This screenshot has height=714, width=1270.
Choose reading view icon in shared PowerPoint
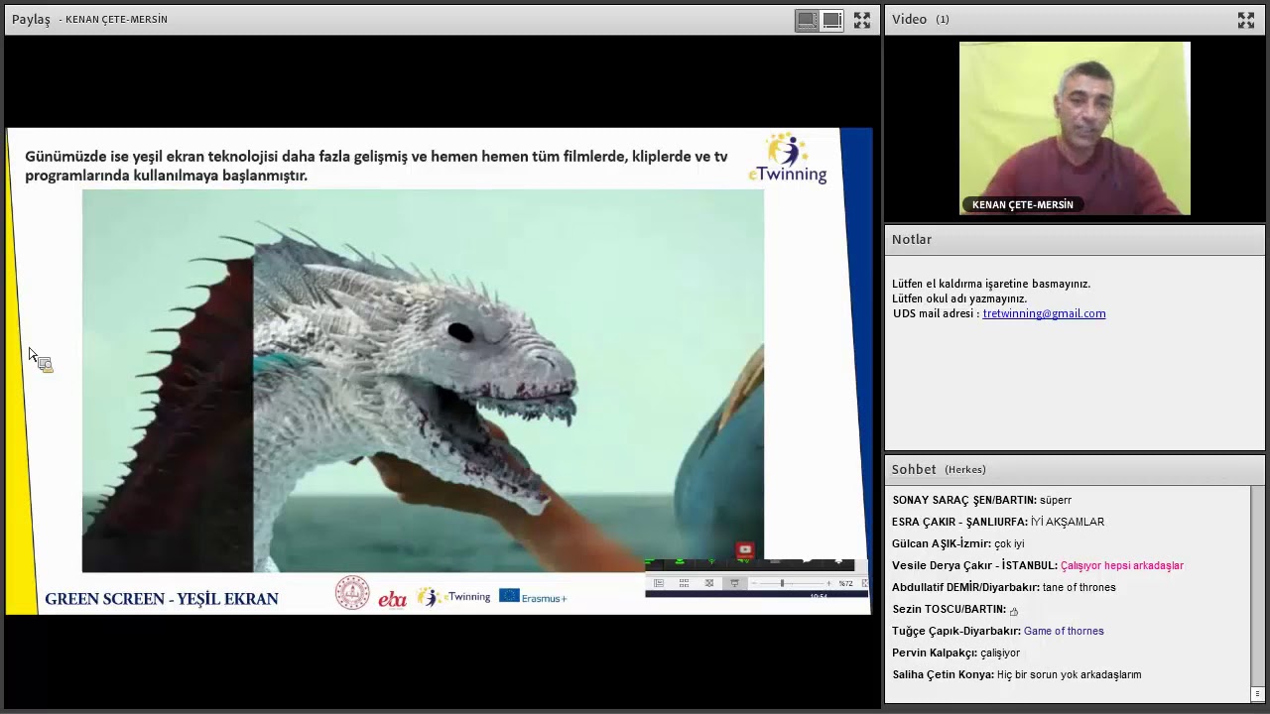[709, 583]
